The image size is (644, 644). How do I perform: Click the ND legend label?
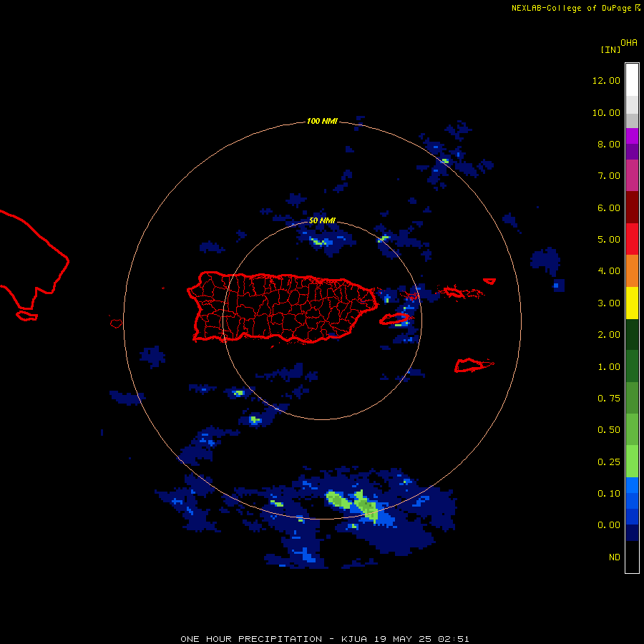click(x=615, y=557)
